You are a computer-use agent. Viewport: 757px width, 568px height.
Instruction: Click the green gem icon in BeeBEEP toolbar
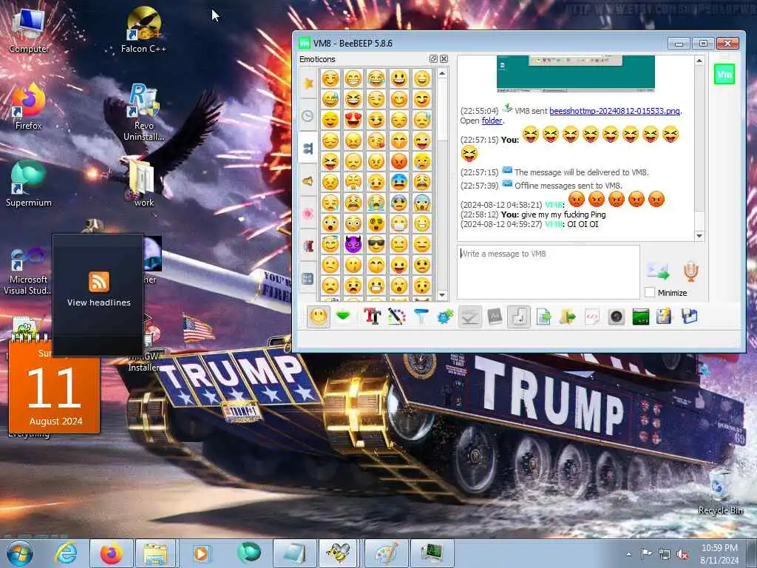click(x=343, y=317)
